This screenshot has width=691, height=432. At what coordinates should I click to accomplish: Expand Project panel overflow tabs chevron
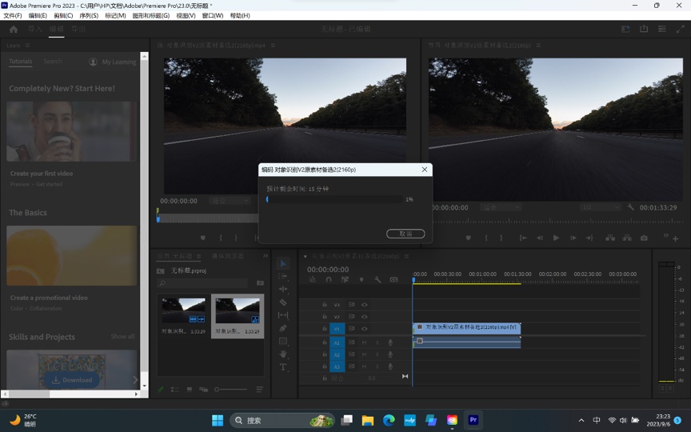click(x=266, y=256)
